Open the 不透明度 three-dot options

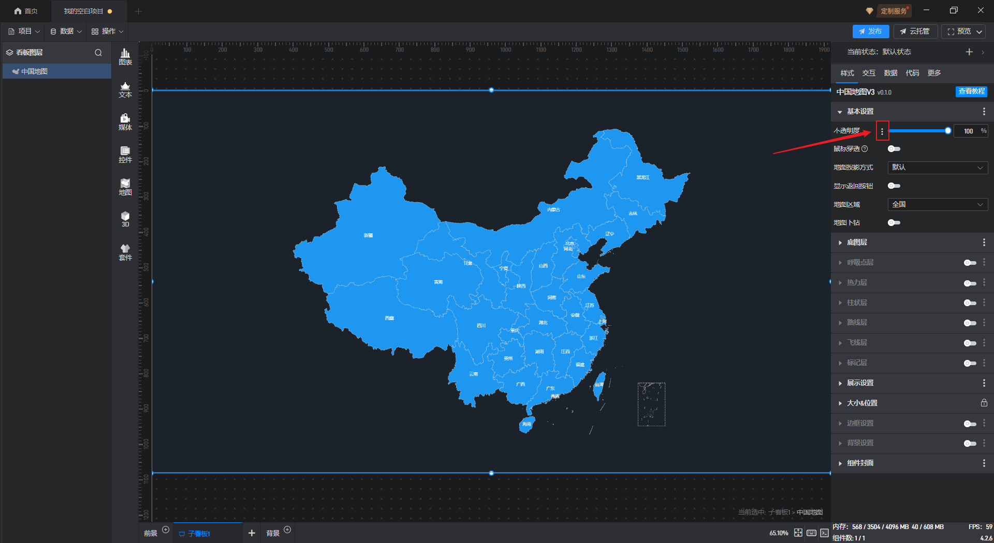[x=882, y=131]
